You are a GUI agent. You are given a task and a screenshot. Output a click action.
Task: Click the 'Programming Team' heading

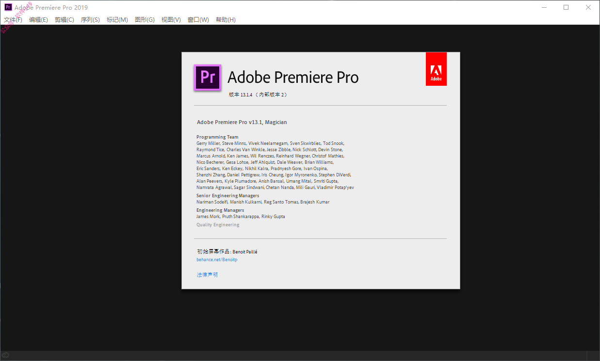coord(217,137)
